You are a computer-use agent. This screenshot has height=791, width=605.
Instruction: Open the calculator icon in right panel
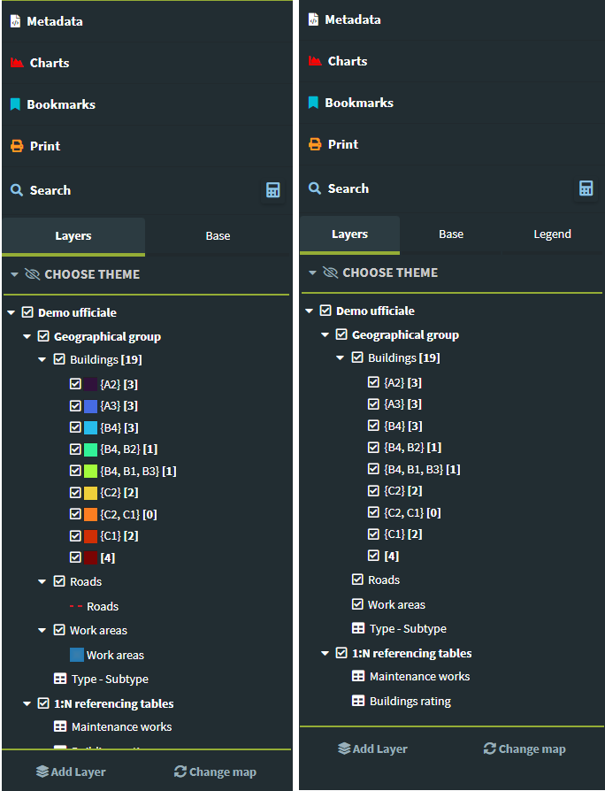tap(586, 188)
